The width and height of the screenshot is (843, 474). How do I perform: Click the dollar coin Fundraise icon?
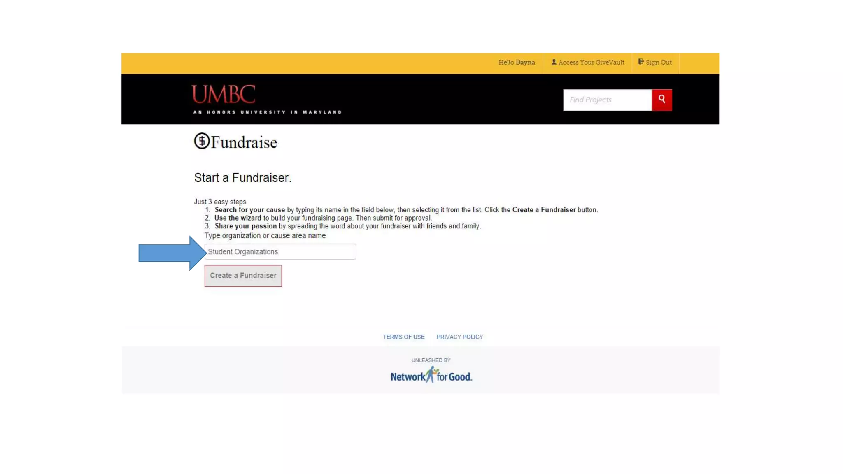(202, 141)
